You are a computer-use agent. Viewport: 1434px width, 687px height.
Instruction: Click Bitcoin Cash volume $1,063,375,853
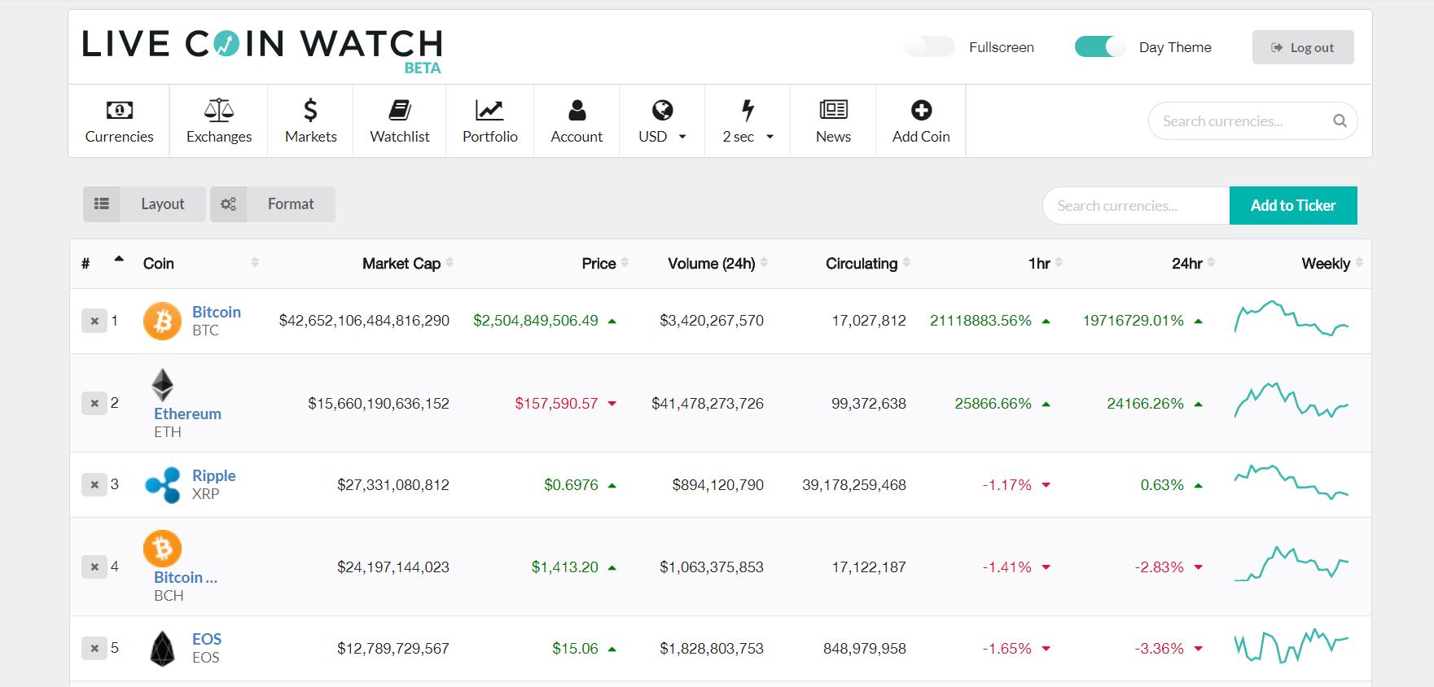(x=712, y=567)
